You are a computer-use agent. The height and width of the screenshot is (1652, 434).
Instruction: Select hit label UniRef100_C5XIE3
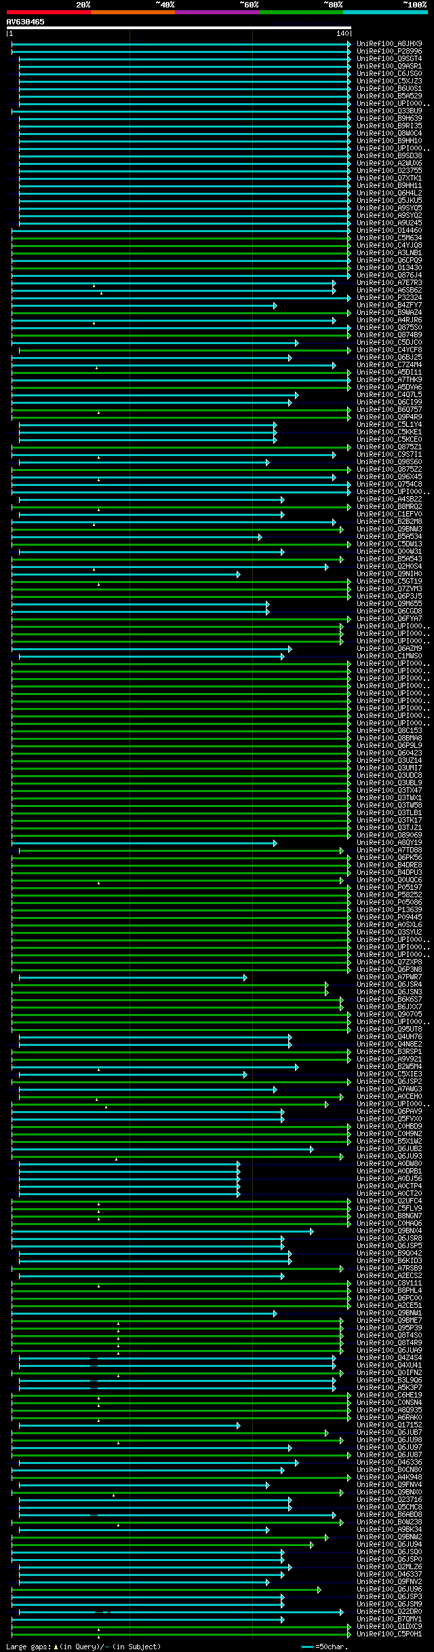pyautogui.click(x=389, y=1074)
